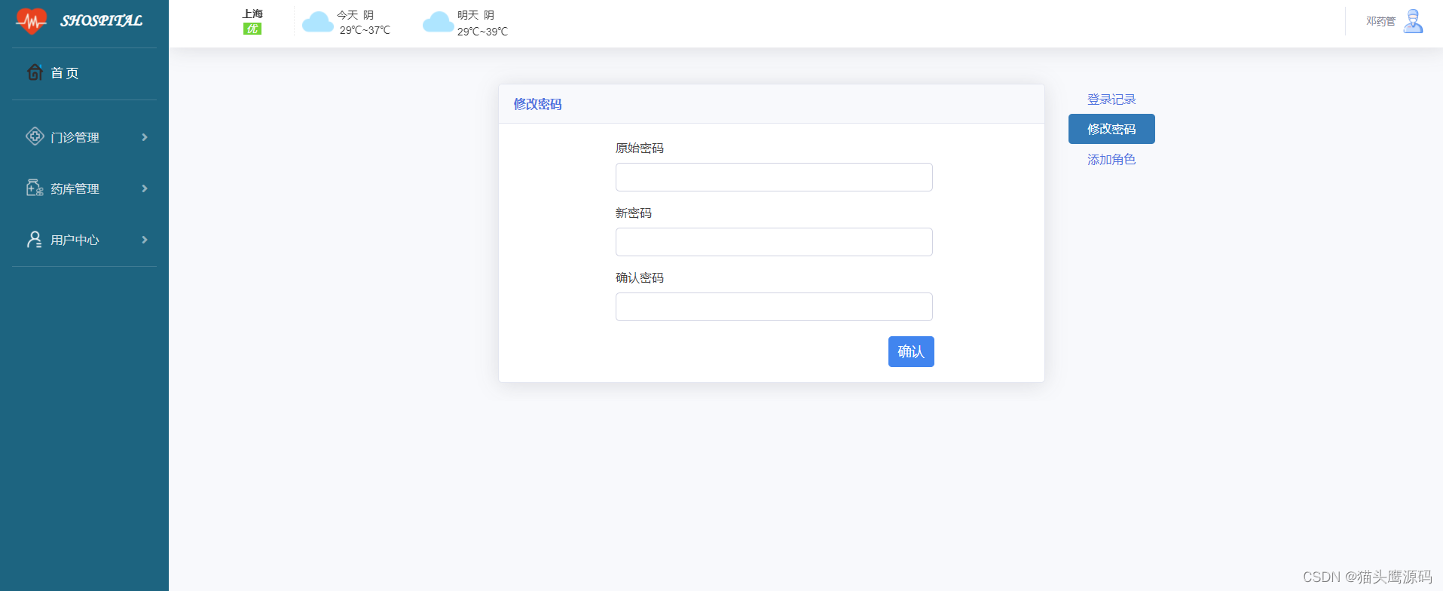The width and height of the screenshot is (1443, 591).
Task: Switch to the 登录记录 tab
Action: point(1111,100)
